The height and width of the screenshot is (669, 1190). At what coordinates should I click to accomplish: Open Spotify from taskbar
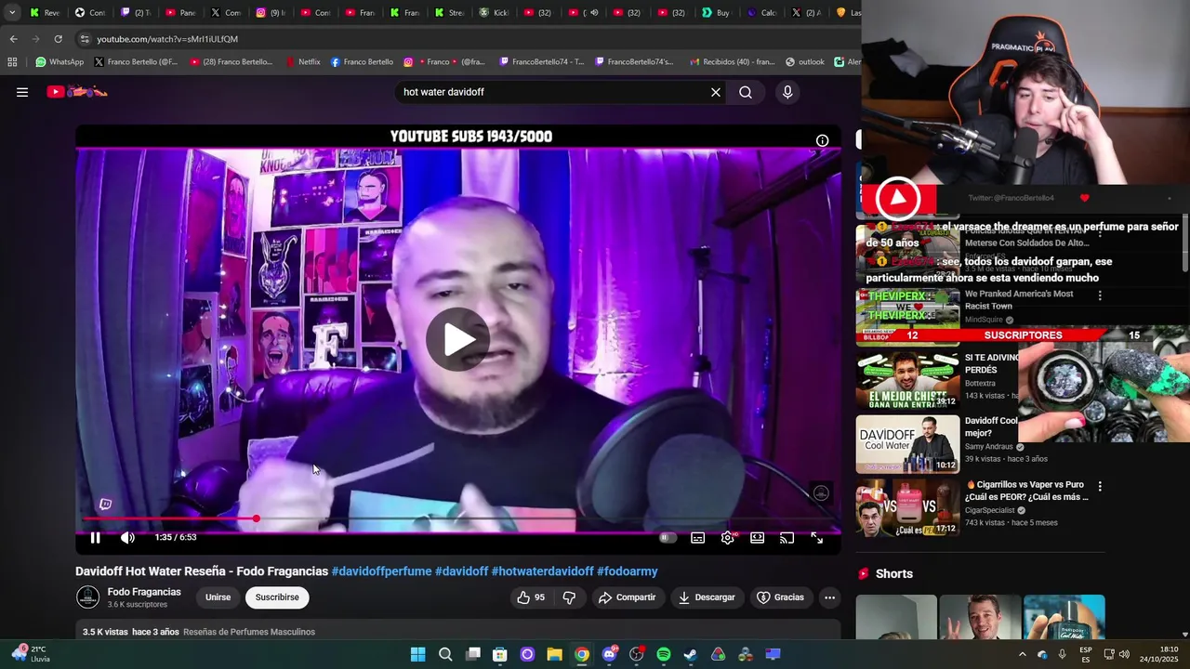pyautogui.click(x=664, y=654)
